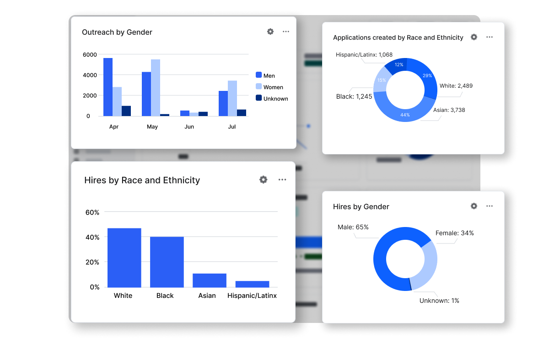Click the 'Outreach by Gender' card title
The image size is (549, 338).
(x=117, y=32)
